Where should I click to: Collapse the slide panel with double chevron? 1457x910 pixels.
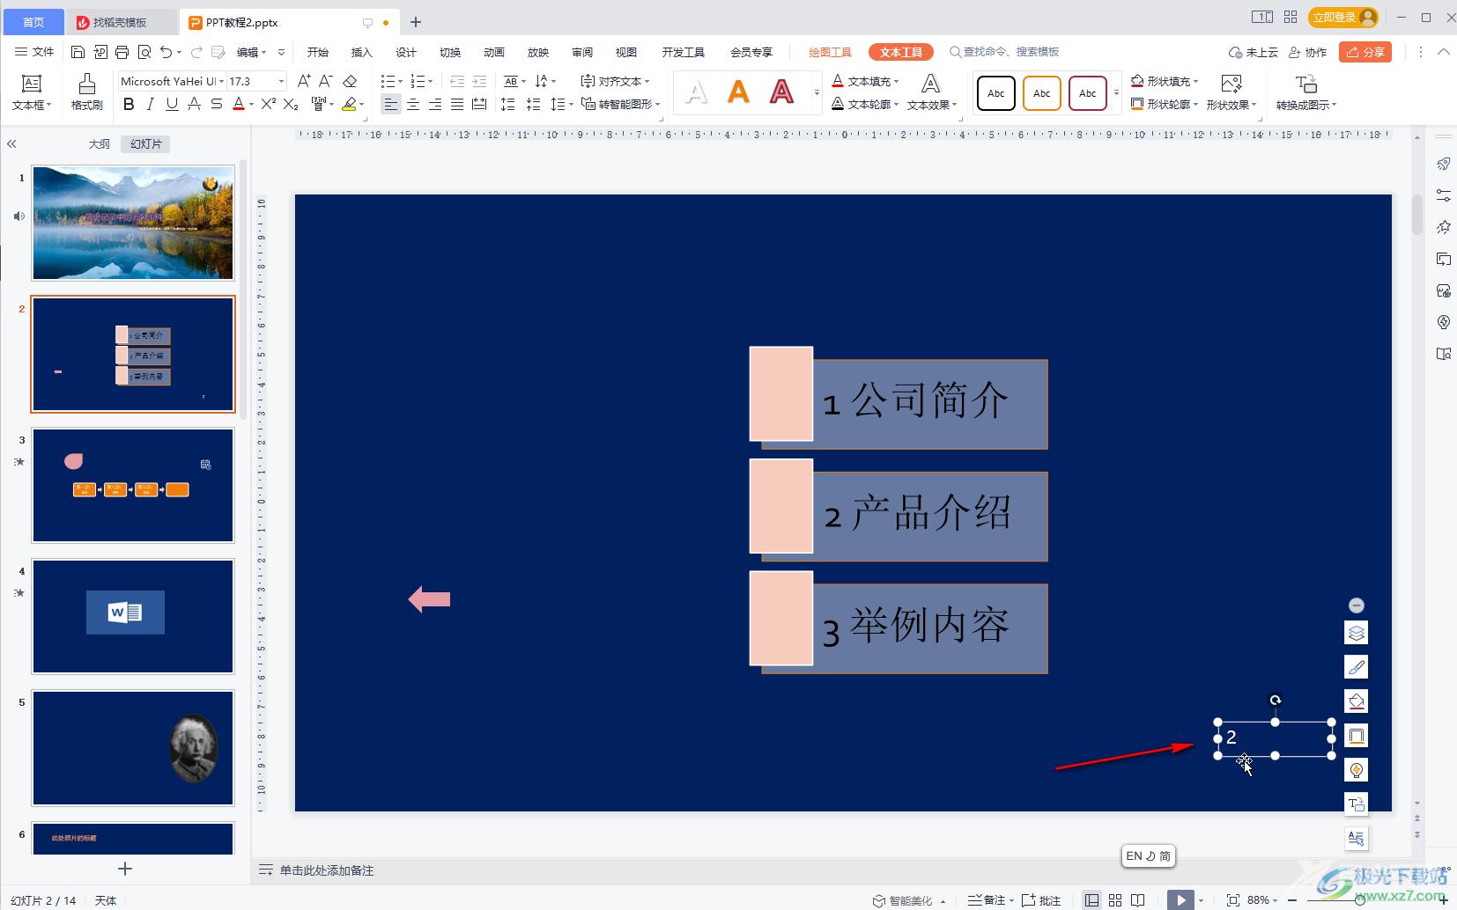11,143
